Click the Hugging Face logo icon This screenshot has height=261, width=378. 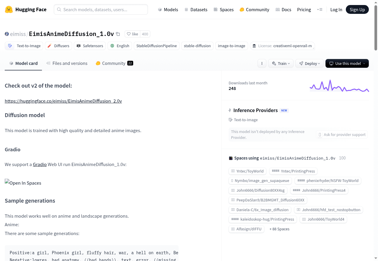pos(9,9)
